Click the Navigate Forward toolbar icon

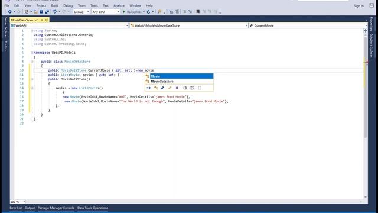point(18,12)
